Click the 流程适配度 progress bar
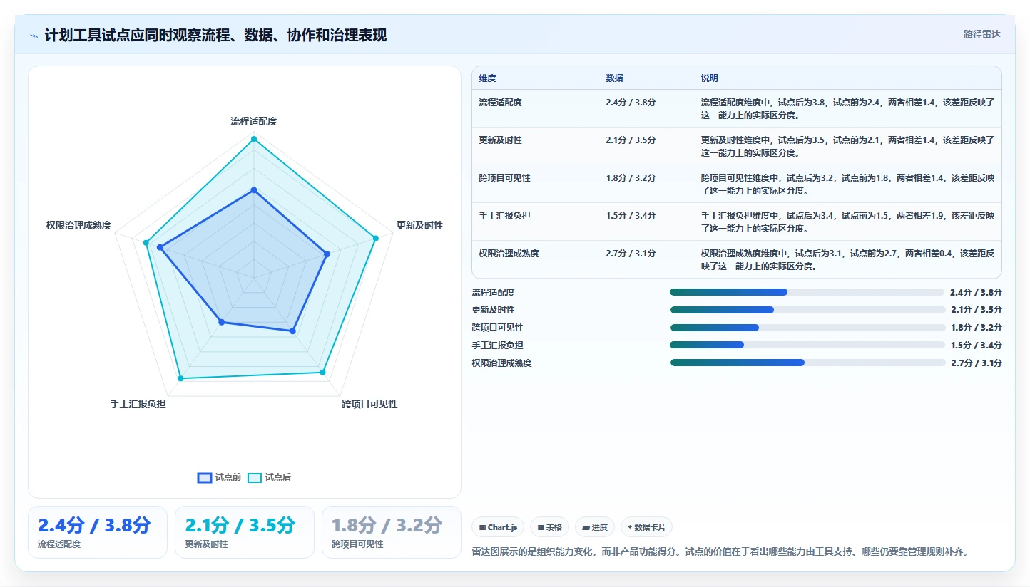The image size is (1030, 587). (807, 292)
